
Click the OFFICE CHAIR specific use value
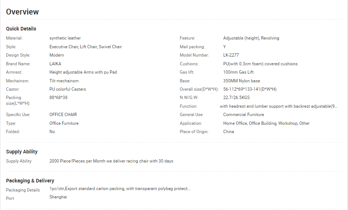[x=63, y=115]
